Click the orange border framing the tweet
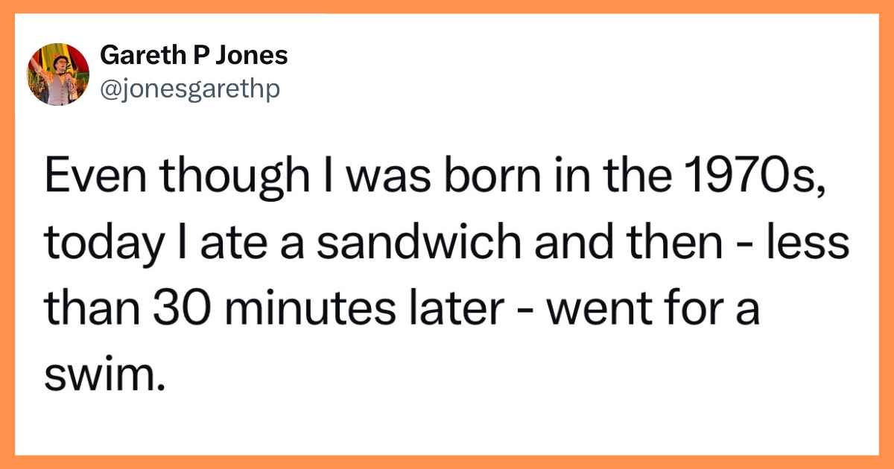The height and width of the screenshot is (469, 894). [x=447, y=7]
